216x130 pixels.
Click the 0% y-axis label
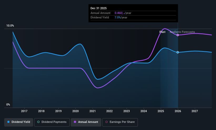(8, 105)
